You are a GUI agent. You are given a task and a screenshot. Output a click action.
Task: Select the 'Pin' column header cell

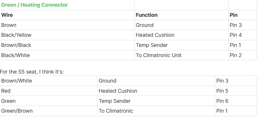click(234, 15)
